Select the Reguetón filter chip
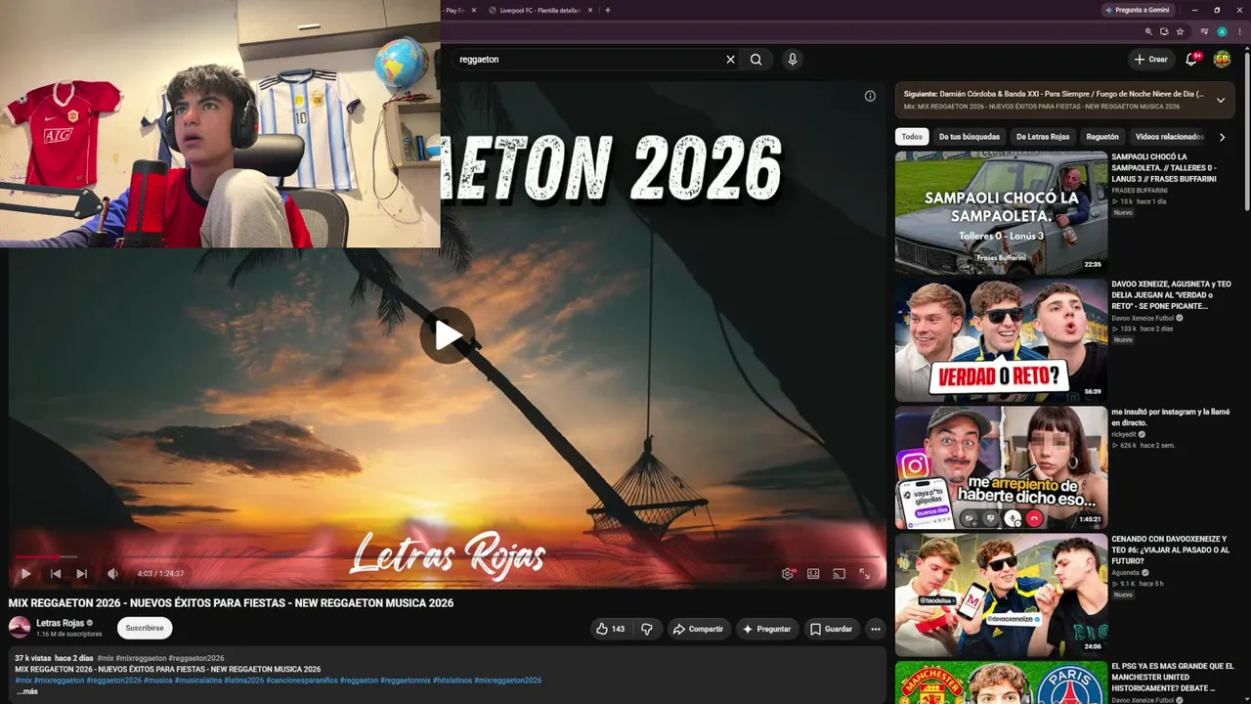 point(1102,137)
